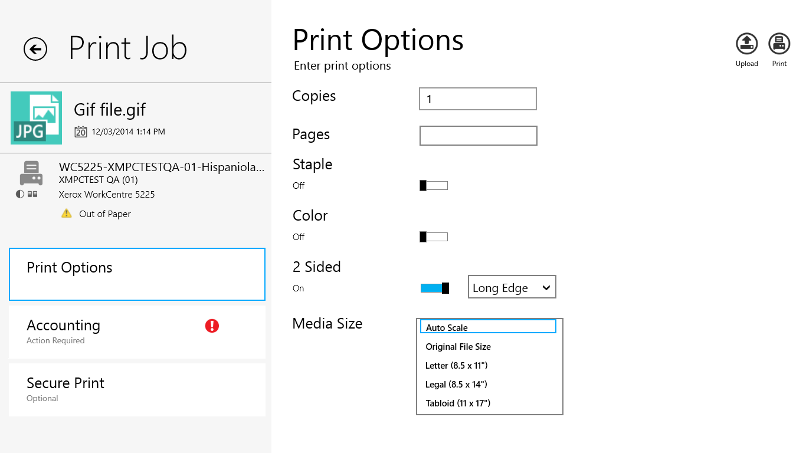Click the Print icon
Image resolution: width=806 pixels, height=453 pixels.
[779, 43]
